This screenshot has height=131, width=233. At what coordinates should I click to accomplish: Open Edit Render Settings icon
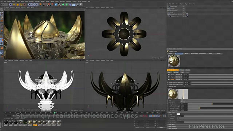pos(51,5)
